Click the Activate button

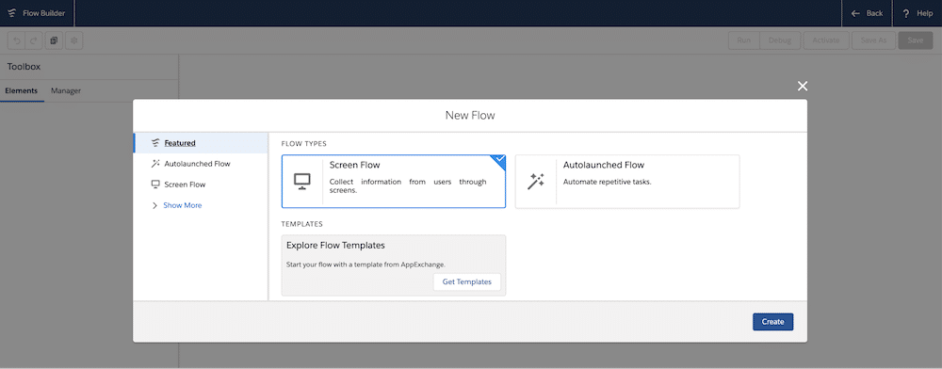[x=826, y=40]
